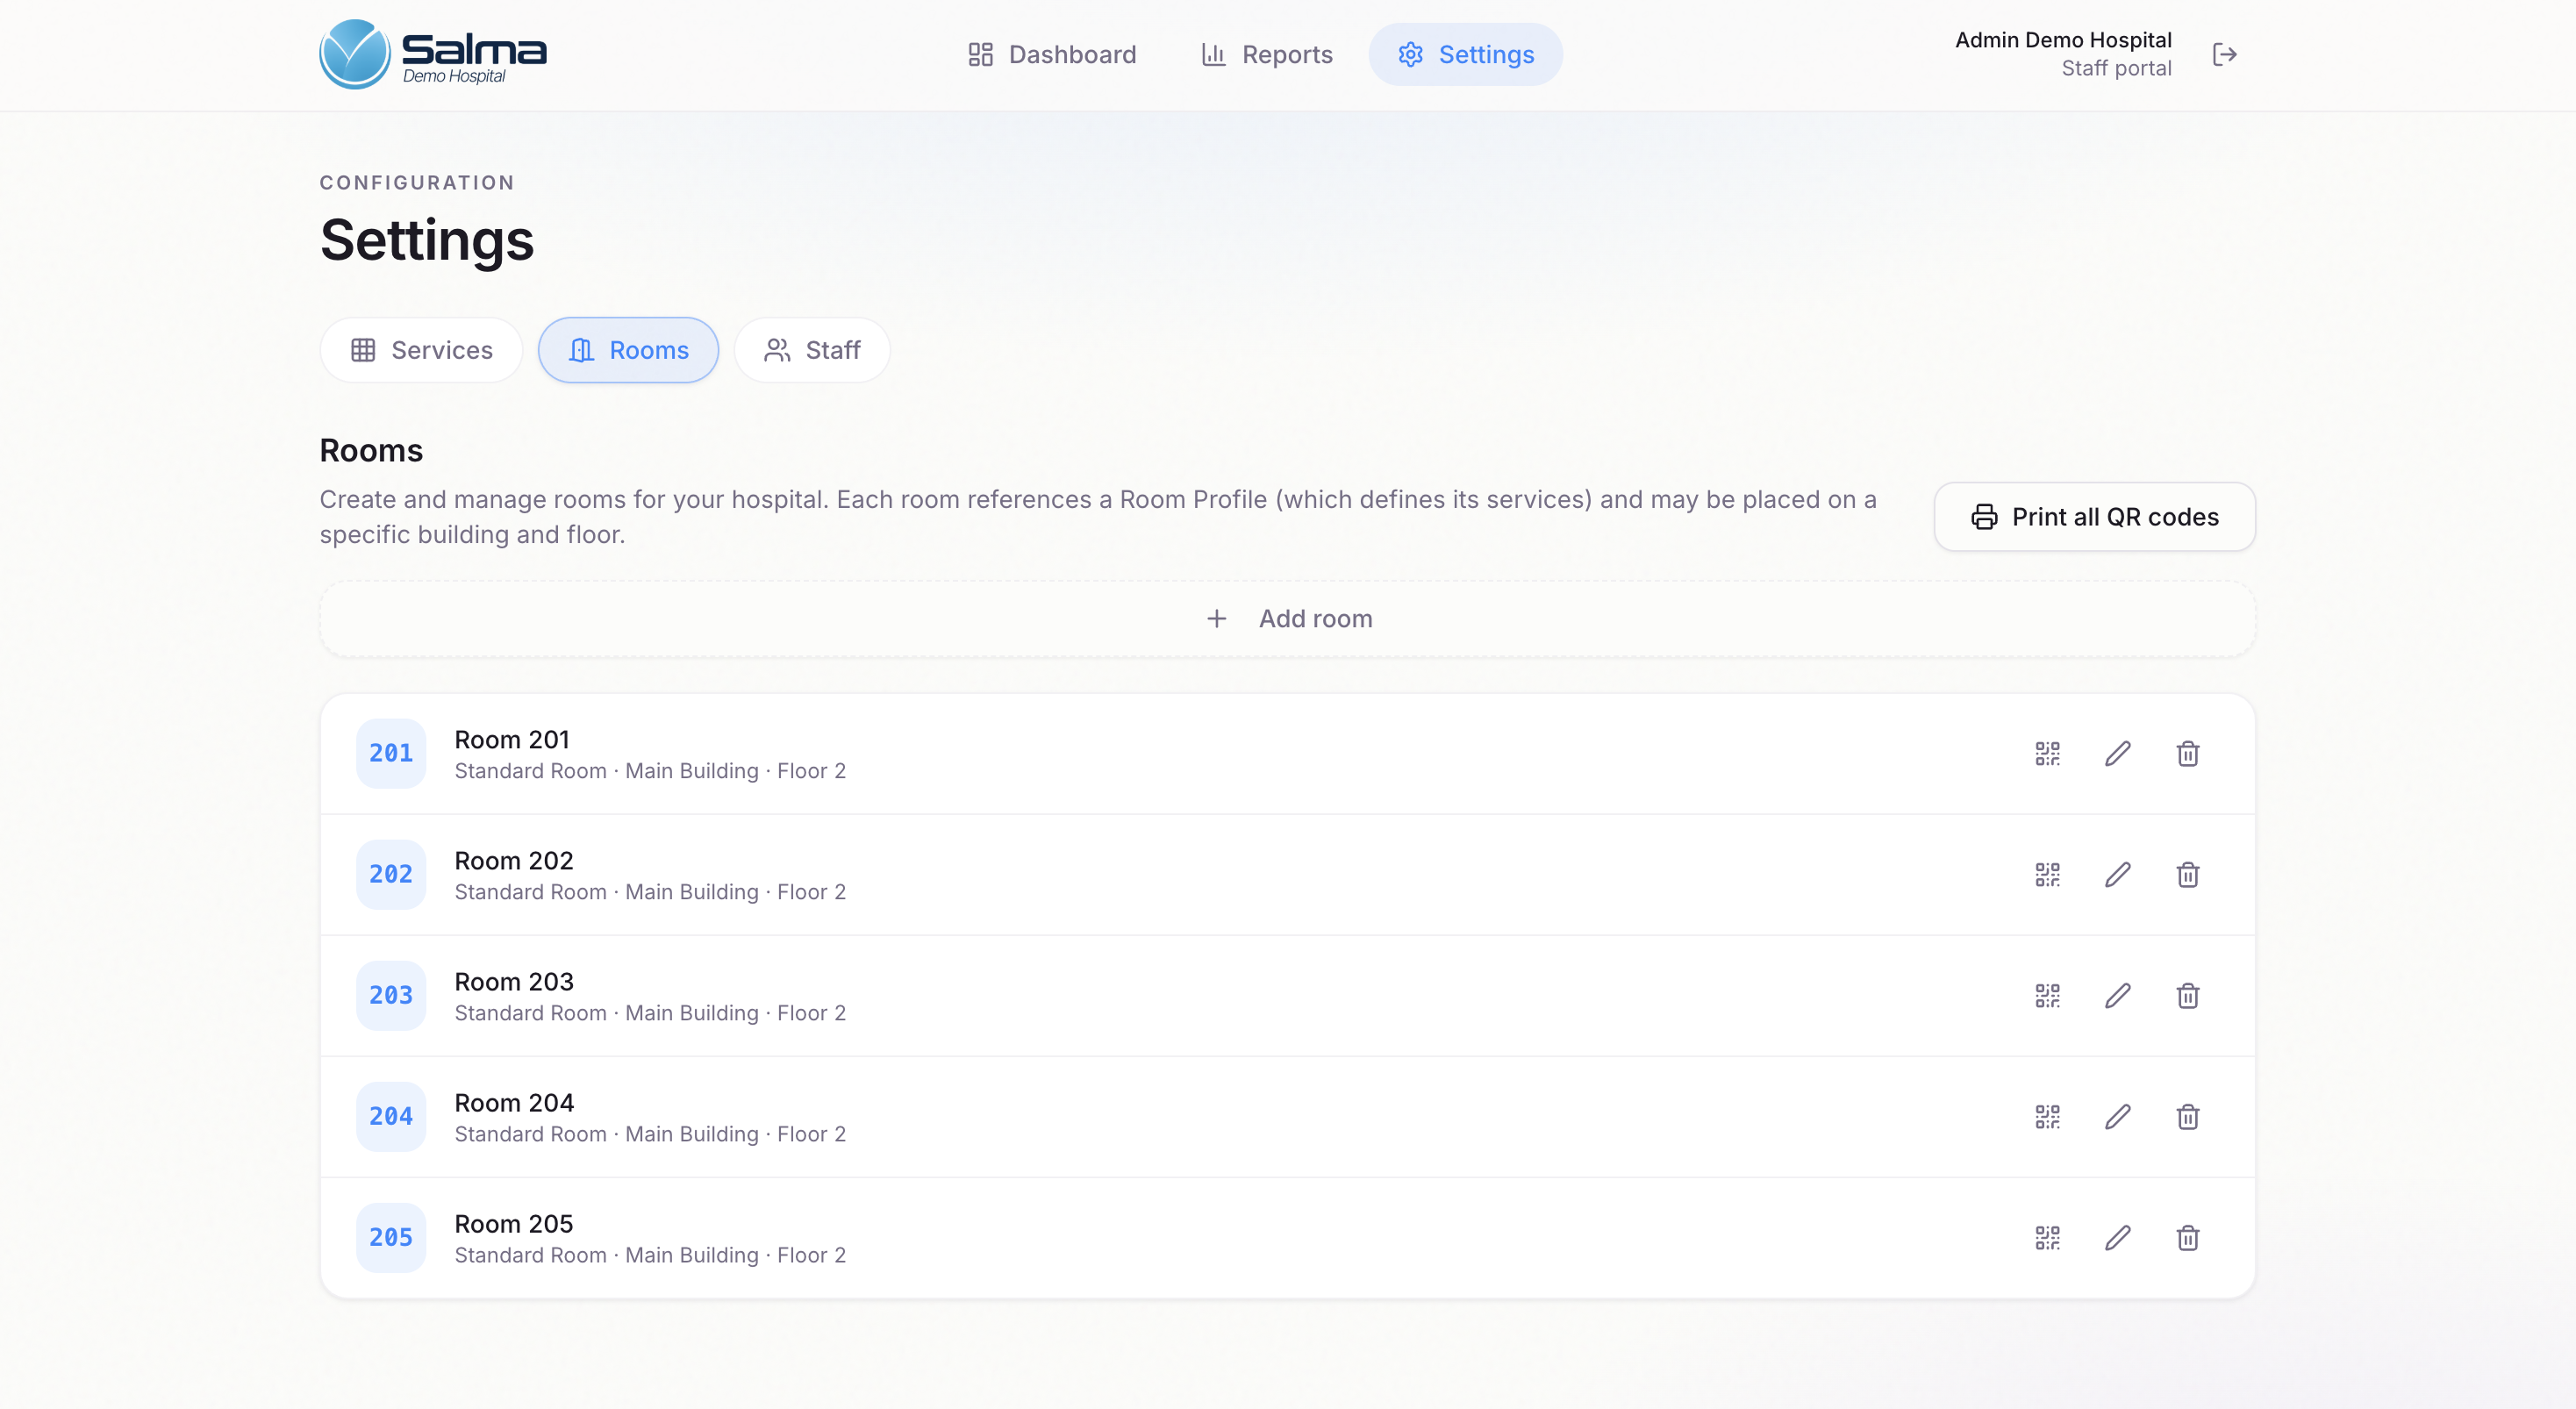This screenshot has height=1409, width=2576.
Task: Edit Room 205 with pencil icon
Action: pyautogui.click(x=2117, y=1237)
